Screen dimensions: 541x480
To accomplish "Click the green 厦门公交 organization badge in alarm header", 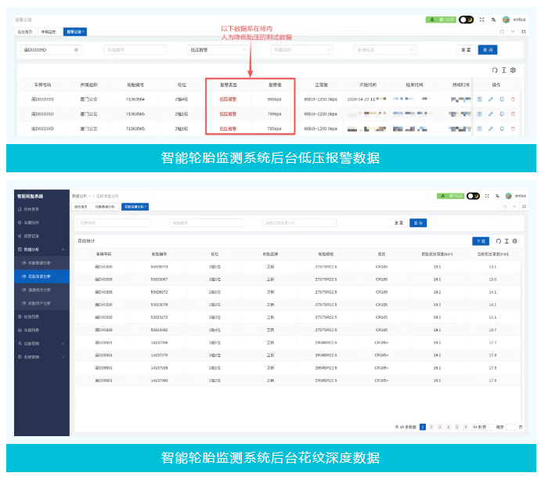I will [x=441, y=20].
